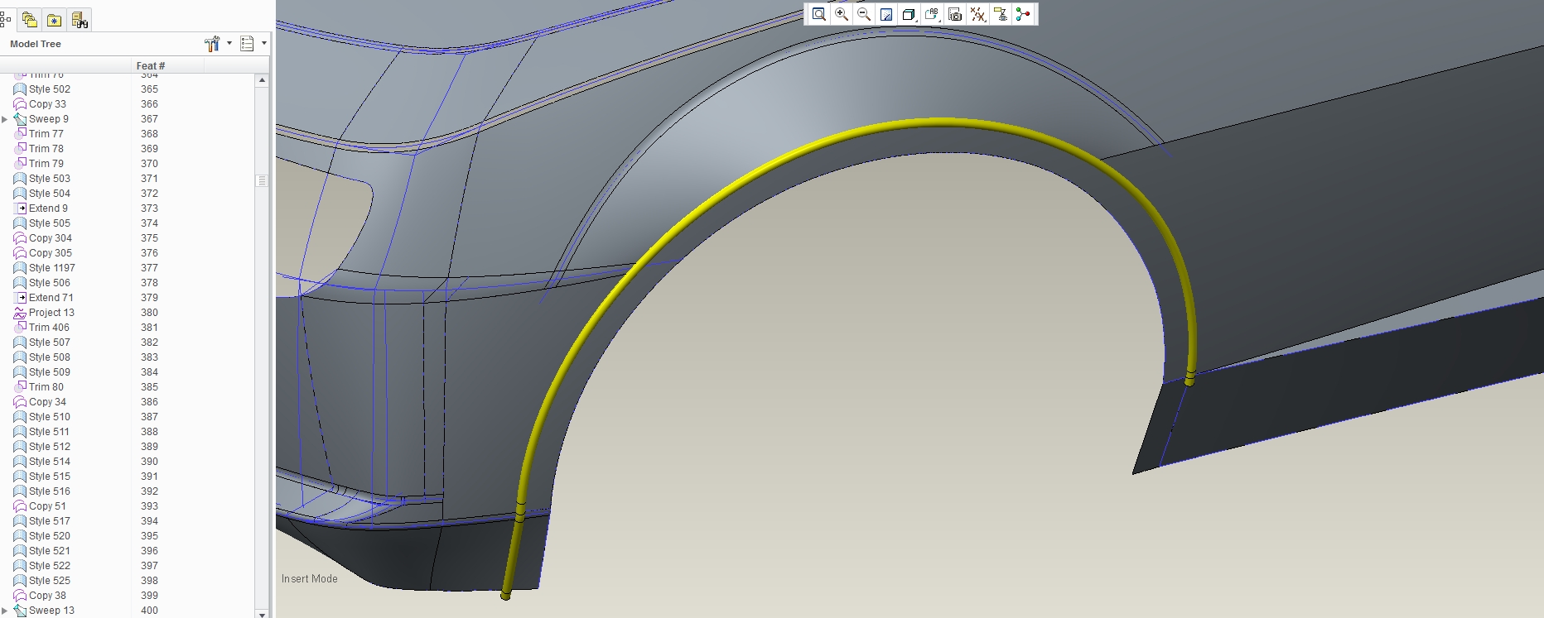1544x618 pixels.
Task: Open the cabinet search tab with binoculars
Action: pyautogui.click(x=80, y=20)
